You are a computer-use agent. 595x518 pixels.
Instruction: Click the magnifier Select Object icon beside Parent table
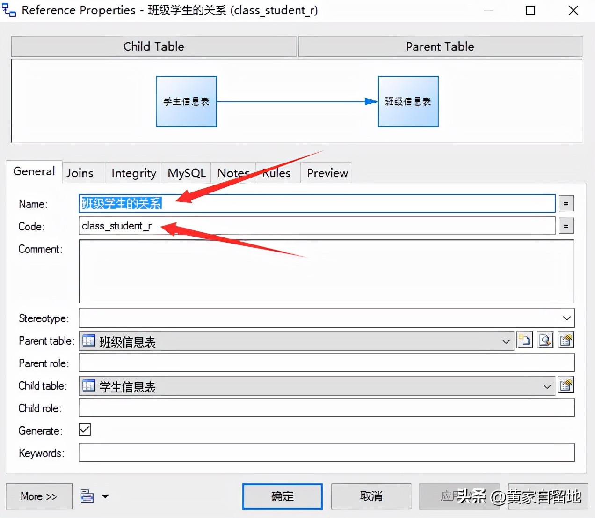coord(545,340)
